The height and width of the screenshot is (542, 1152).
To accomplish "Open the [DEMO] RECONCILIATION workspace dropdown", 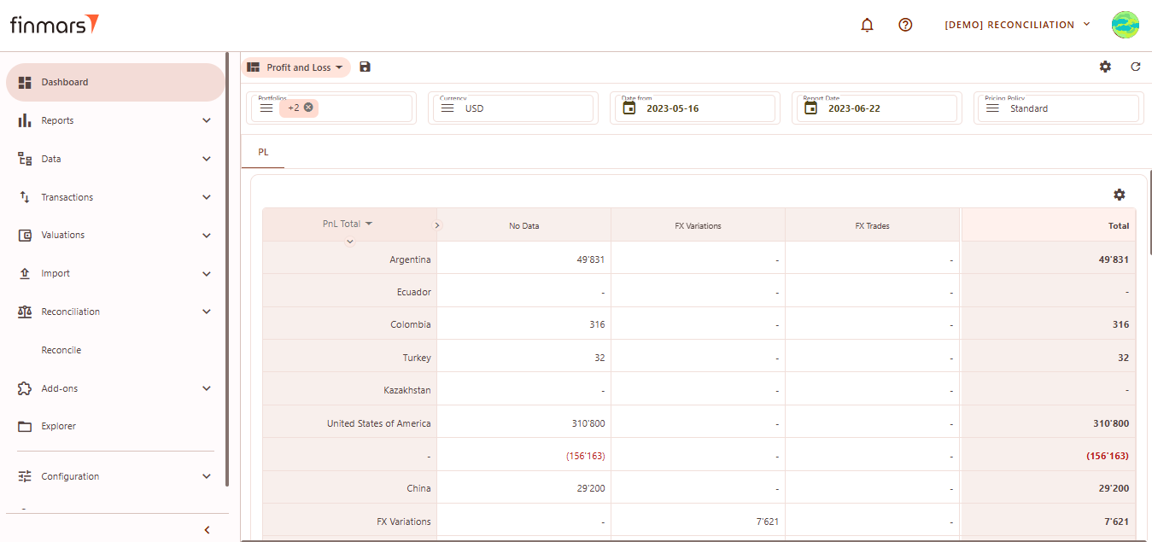I will coord(1017,25).
